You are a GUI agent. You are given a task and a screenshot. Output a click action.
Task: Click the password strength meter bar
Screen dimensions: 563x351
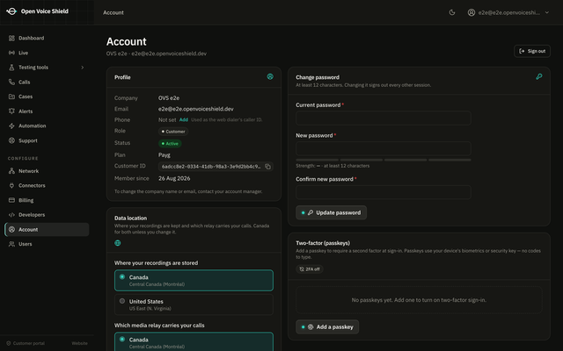[384, 160]
